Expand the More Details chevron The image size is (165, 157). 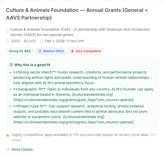[8, 149]
